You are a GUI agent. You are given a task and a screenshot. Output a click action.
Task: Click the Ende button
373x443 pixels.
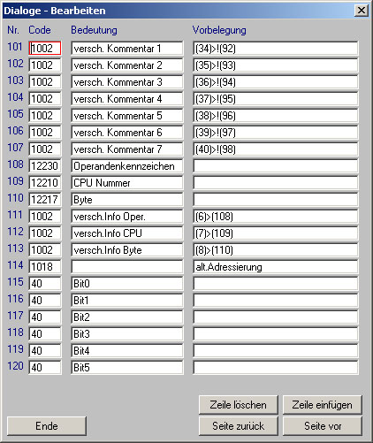[47, 426]
